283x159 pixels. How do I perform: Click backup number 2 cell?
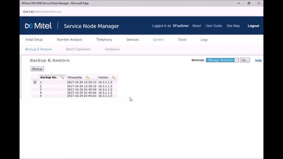41,86
